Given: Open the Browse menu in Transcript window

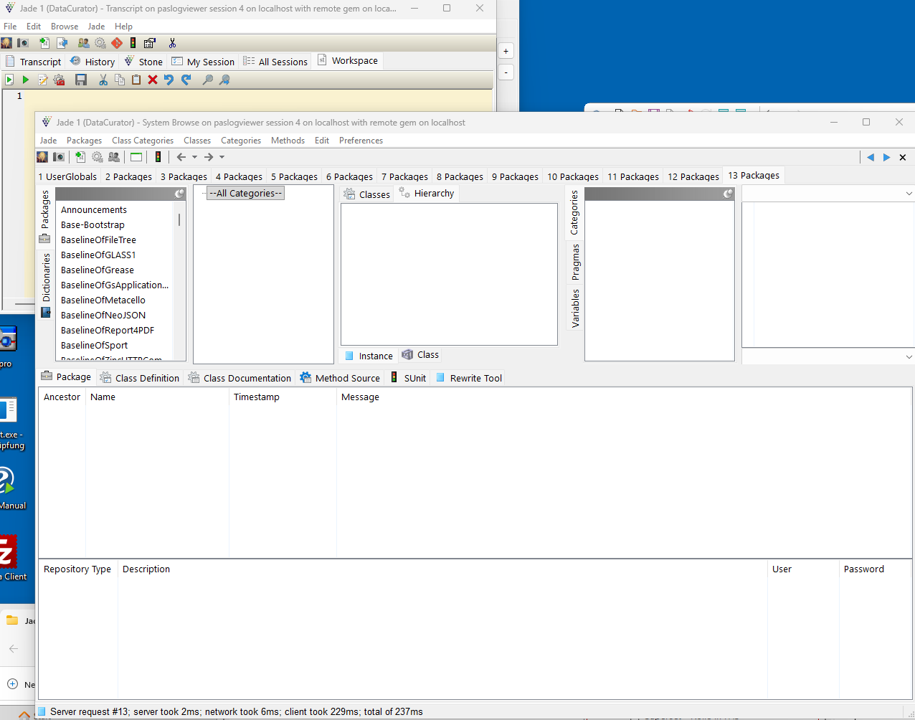Looking at the screenshot, I should coord(65,27).
